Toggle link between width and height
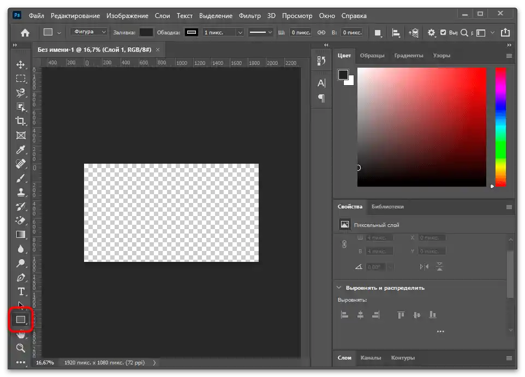The width and height of the screenshot is (525, 377). 321,33
